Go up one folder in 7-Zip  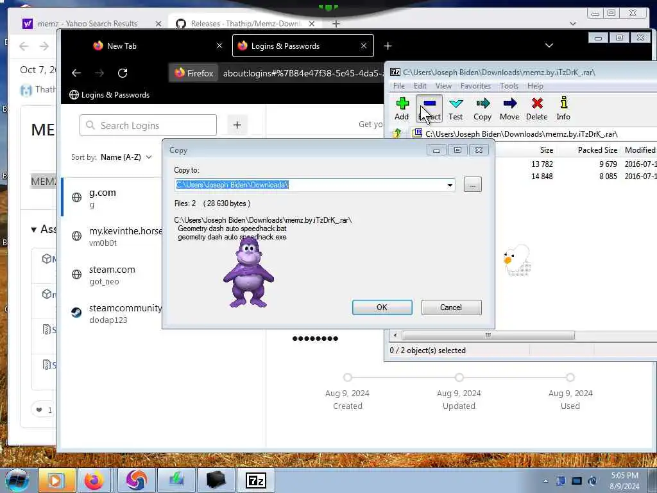pyautogui.click(x=397, y=134)
